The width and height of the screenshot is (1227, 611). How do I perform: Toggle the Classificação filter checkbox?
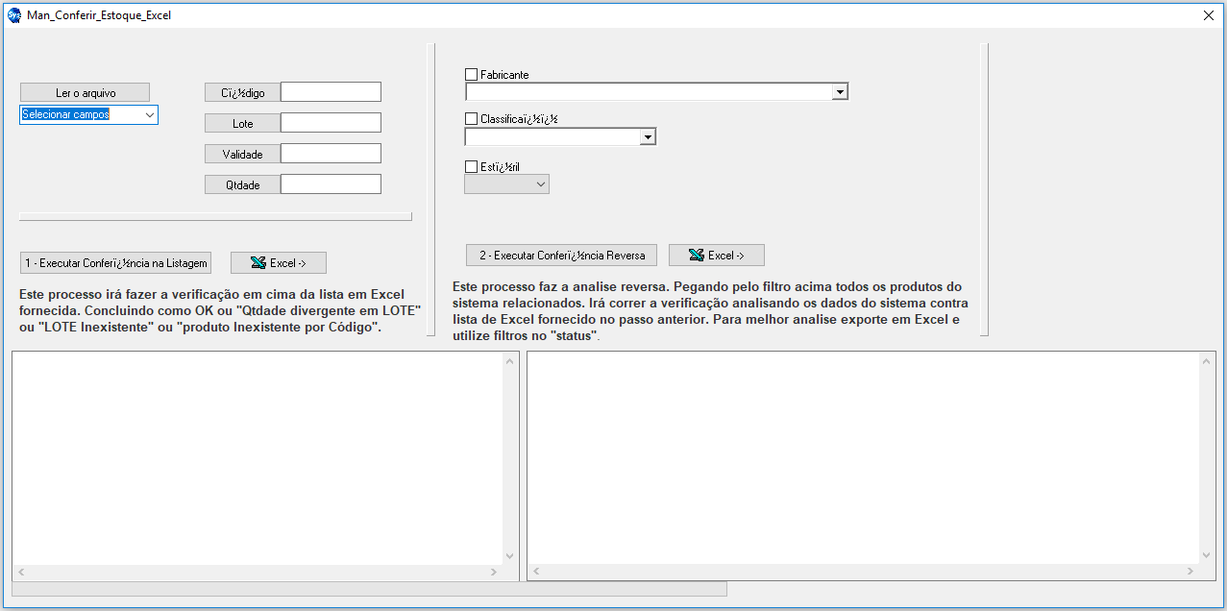tap(471, 119)
